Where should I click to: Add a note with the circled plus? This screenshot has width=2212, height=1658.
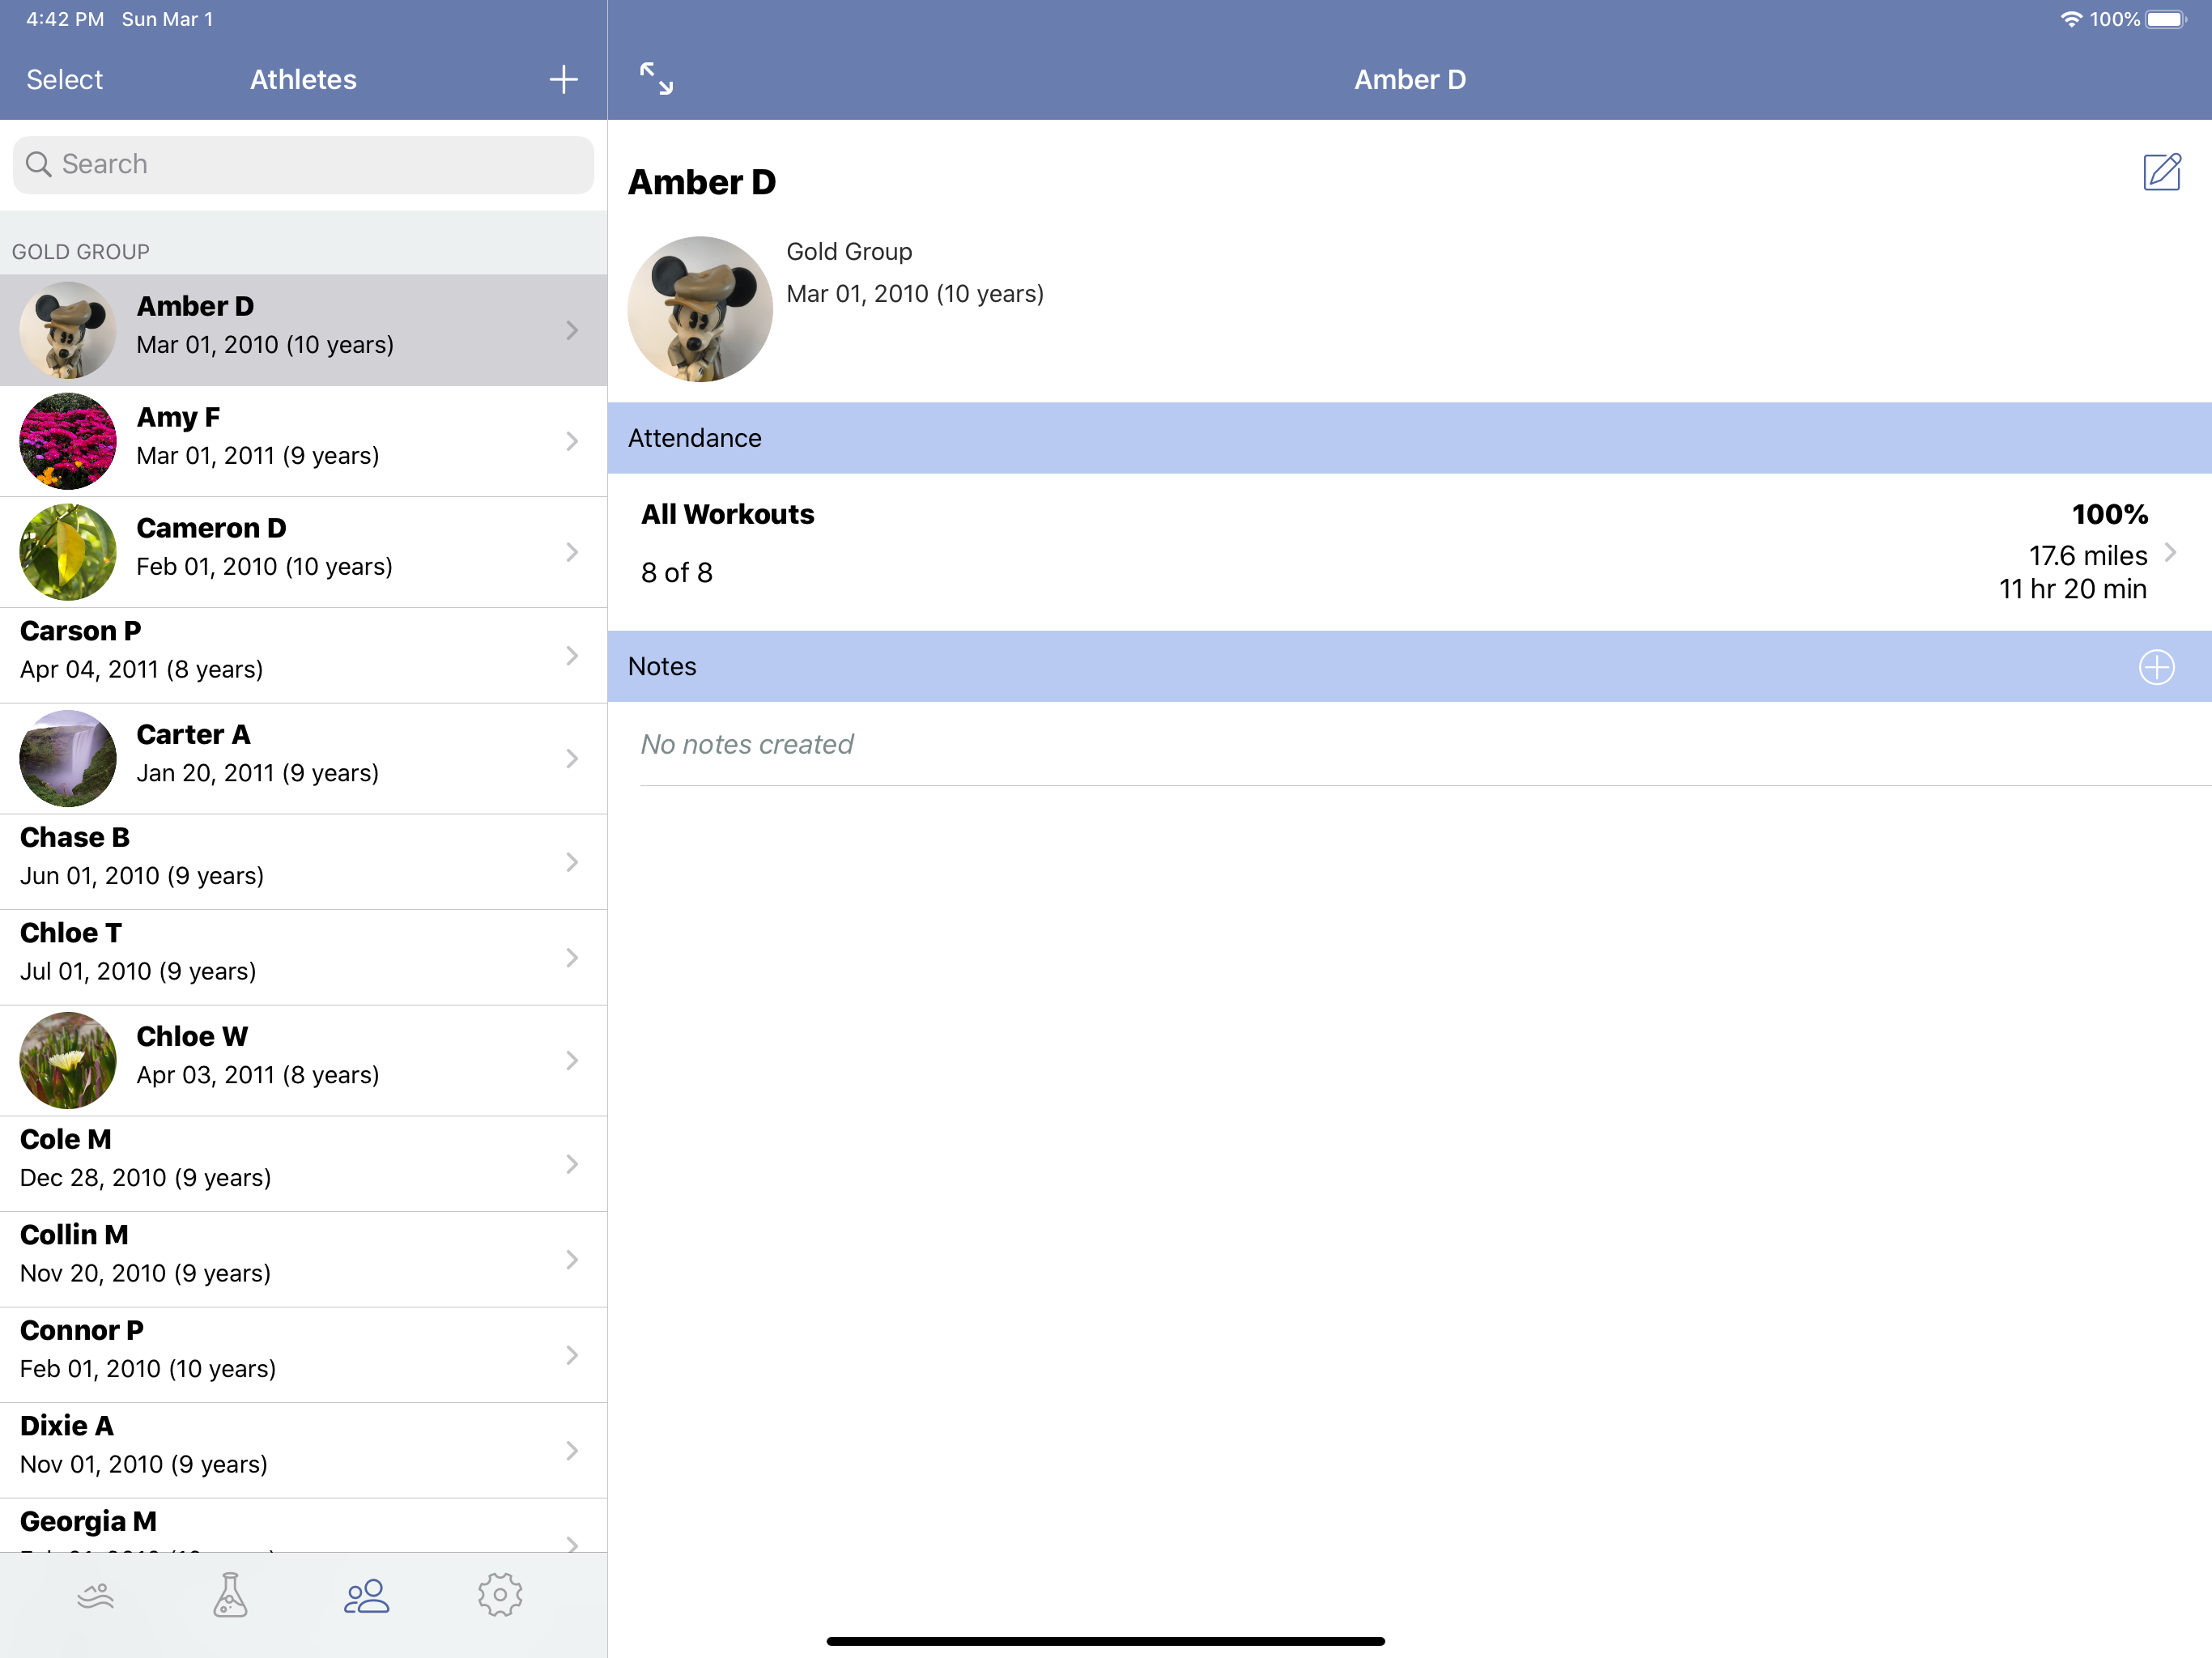[x=2156, y=667]
